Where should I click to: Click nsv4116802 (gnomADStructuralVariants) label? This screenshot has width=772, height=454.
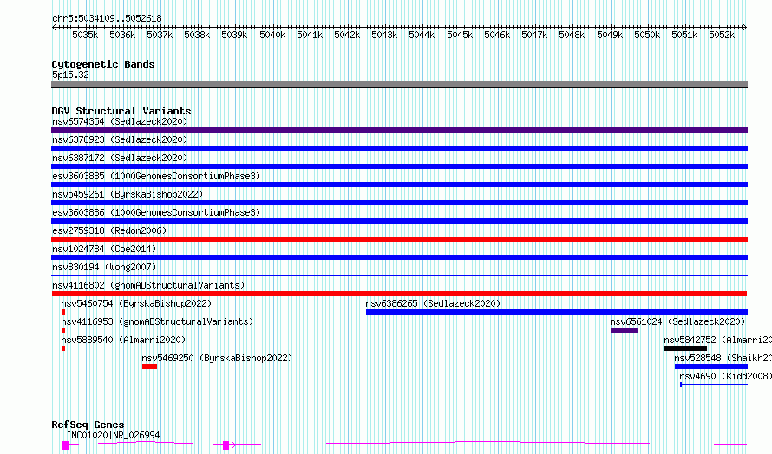148,285
